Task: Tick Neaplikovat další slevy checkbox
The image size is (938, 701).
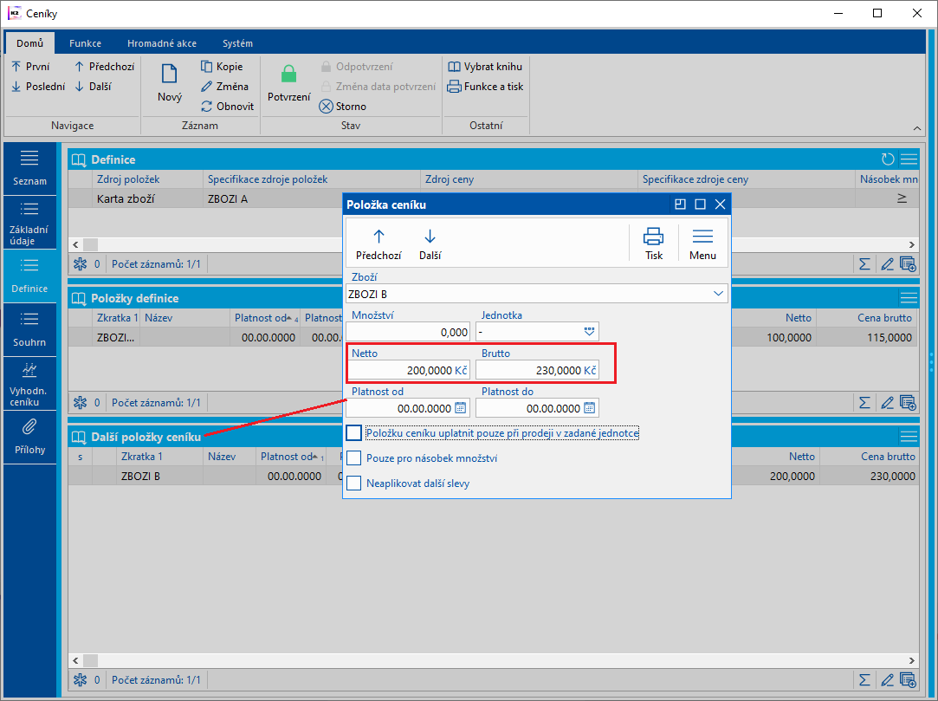Action: [x=353, y=484]
